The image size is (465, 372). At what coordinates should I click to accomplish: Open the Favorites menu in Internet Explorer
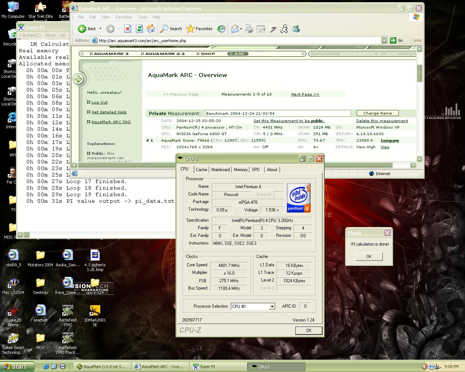(124, 17)
